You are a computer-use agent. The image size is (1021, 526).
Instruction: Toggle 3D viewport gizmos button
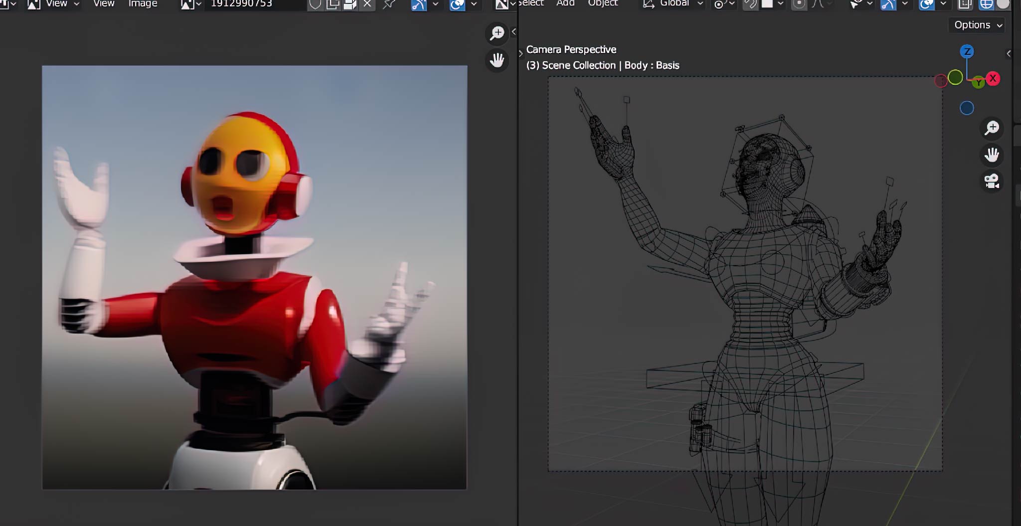888,4
